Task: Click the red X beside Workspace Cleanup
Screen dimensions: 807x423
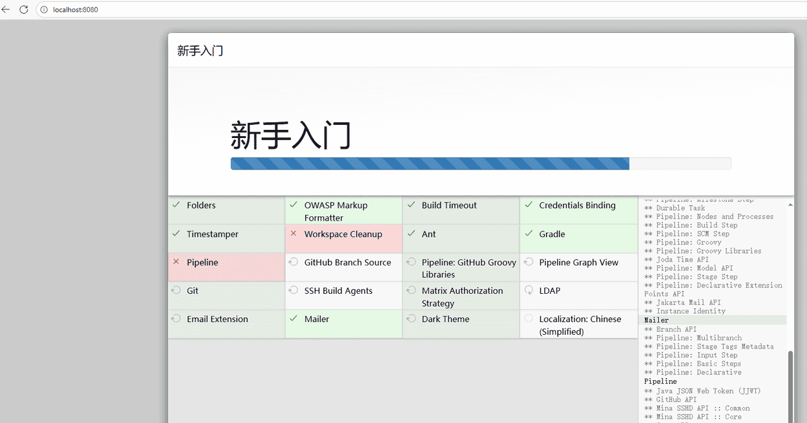Action: (293, 234)
